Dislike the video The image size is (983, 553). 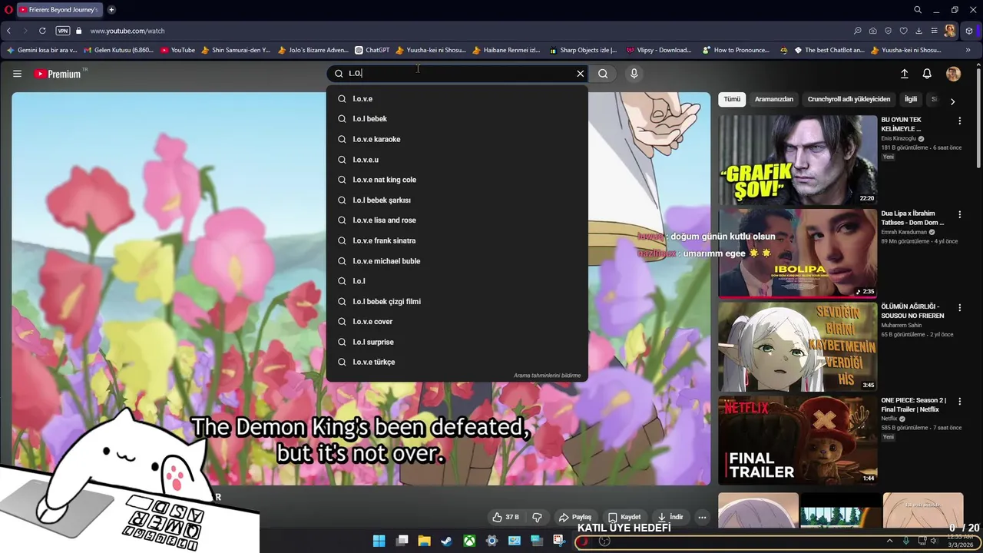pyautogui.click(x=537, y=517)
